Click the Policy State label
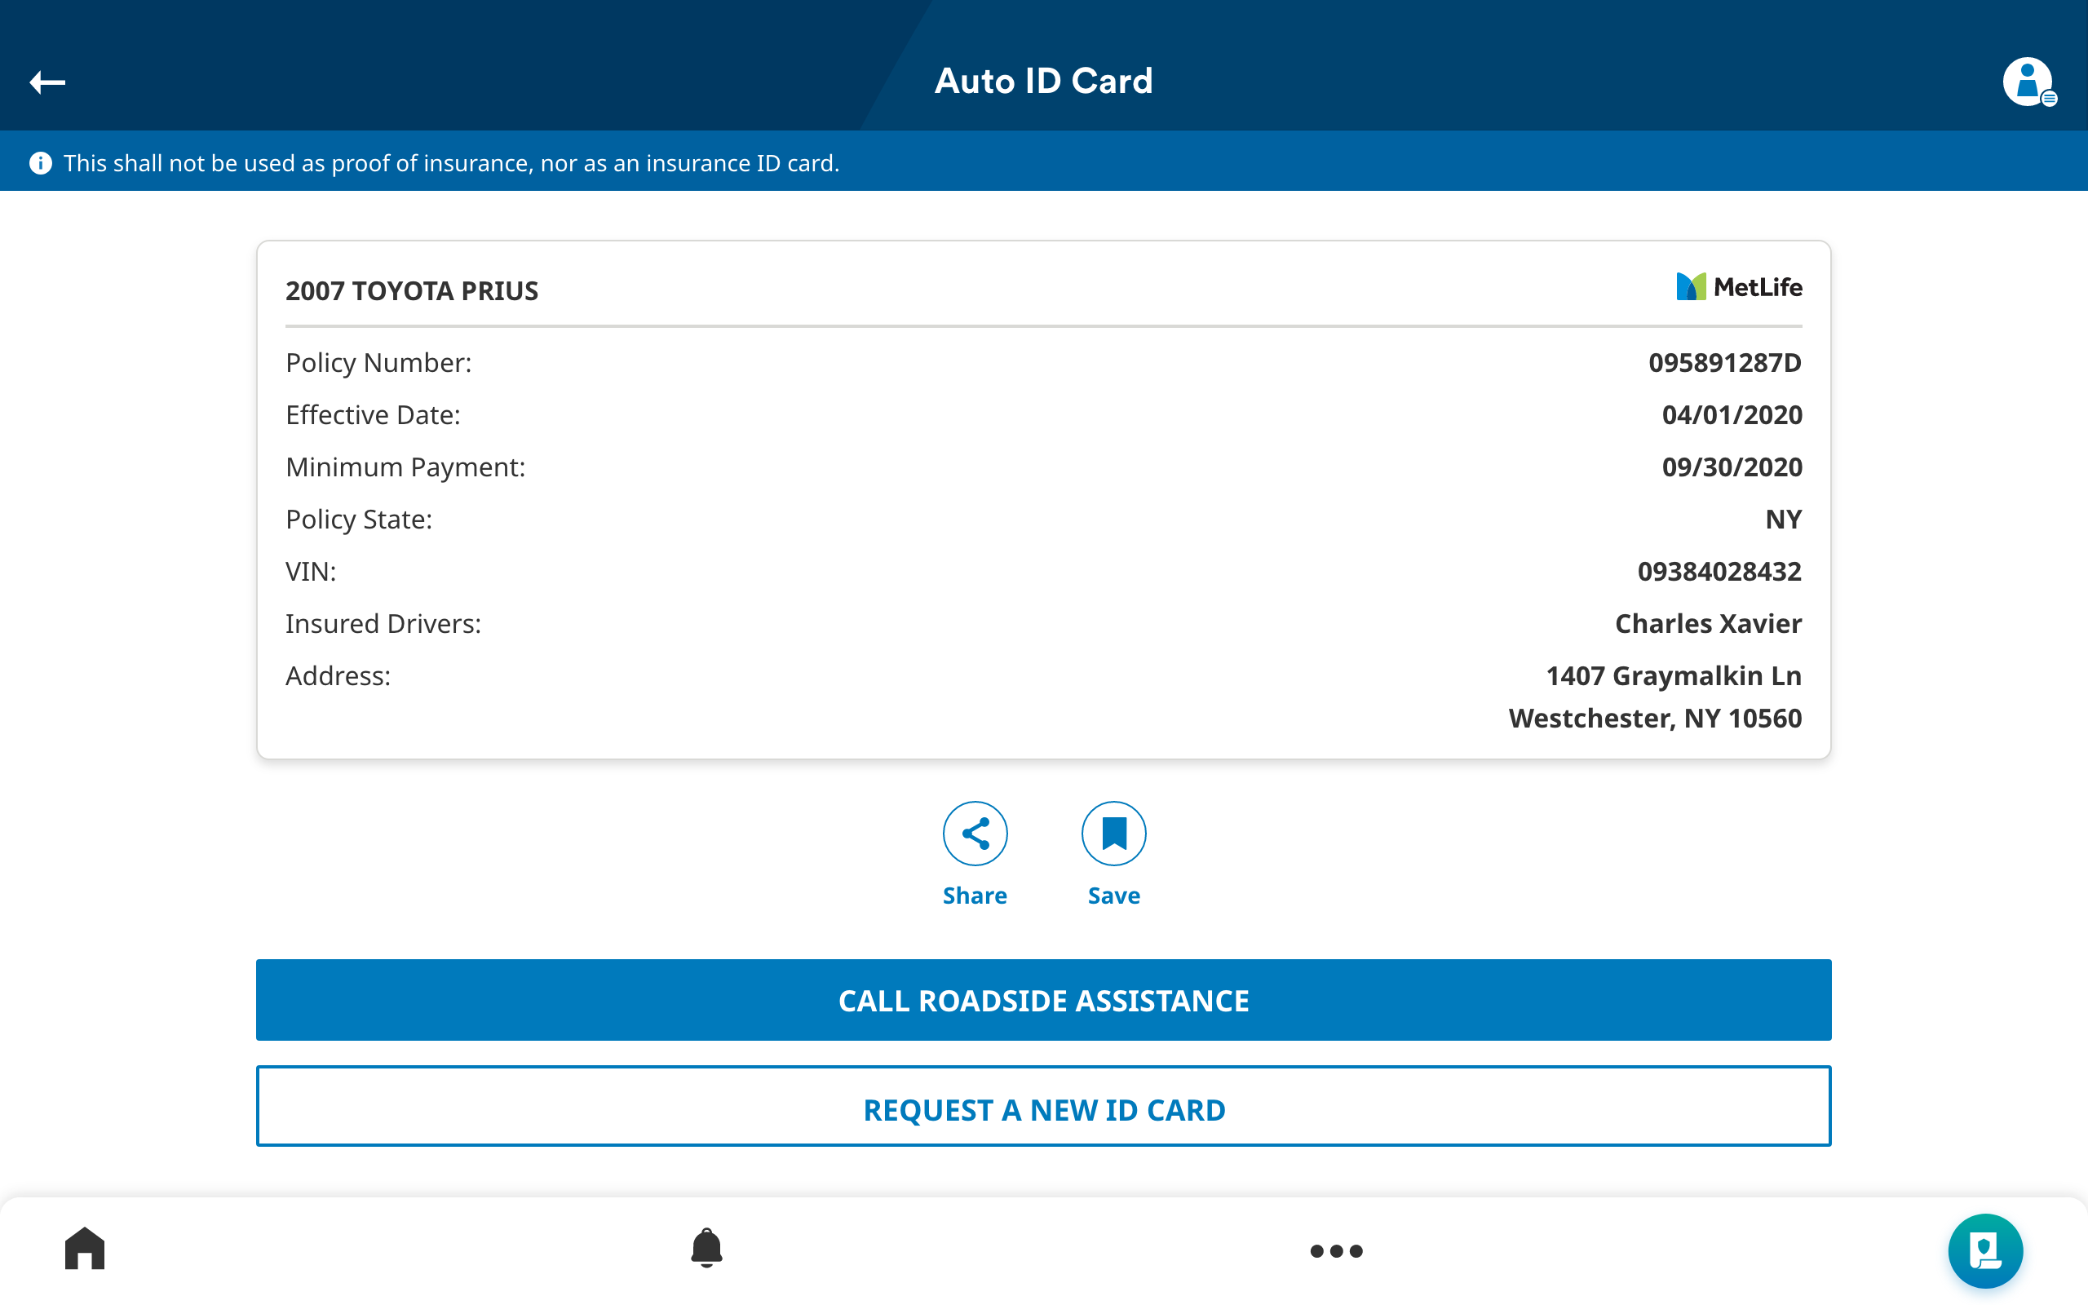 [x=359, y=520]
